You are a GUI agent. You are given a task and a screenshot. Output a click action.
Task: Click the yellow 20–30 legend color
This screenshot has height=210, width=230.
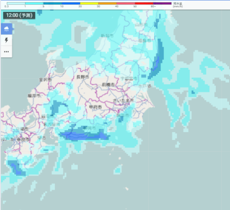89,3
